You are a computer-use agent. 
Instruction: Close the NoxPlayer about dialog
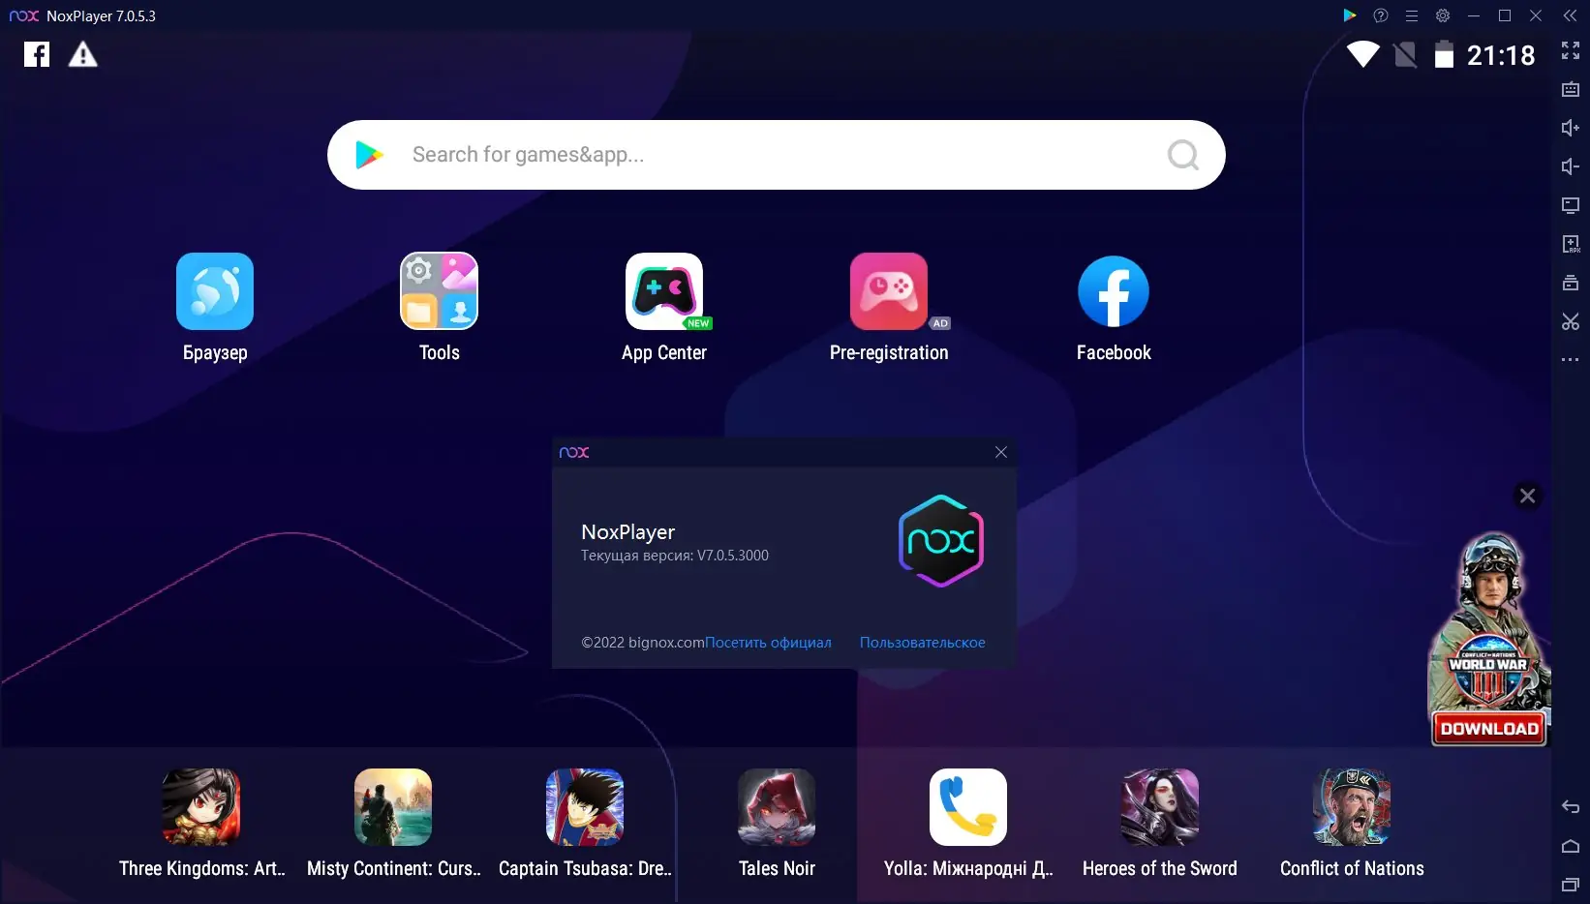tap(1001, 452)
